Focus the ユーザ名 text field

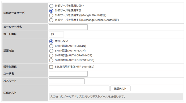point(68,74)
